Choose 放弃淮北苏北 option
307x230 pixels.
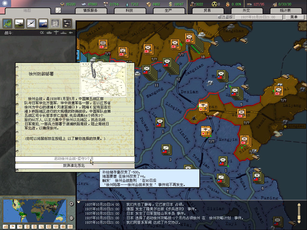coord(75,166)
